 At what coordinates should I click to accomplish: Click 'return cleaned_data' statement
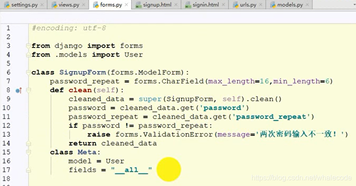point(113,143)
